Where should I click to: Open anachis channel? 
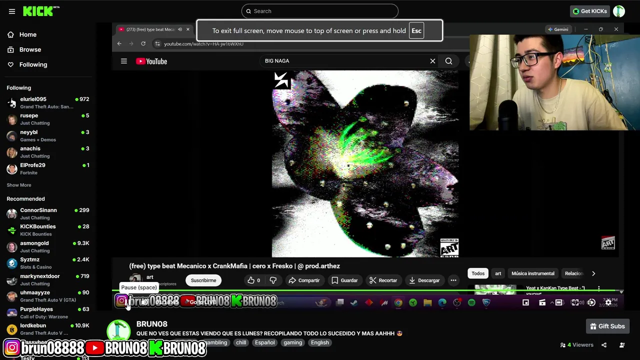point(47,152)
